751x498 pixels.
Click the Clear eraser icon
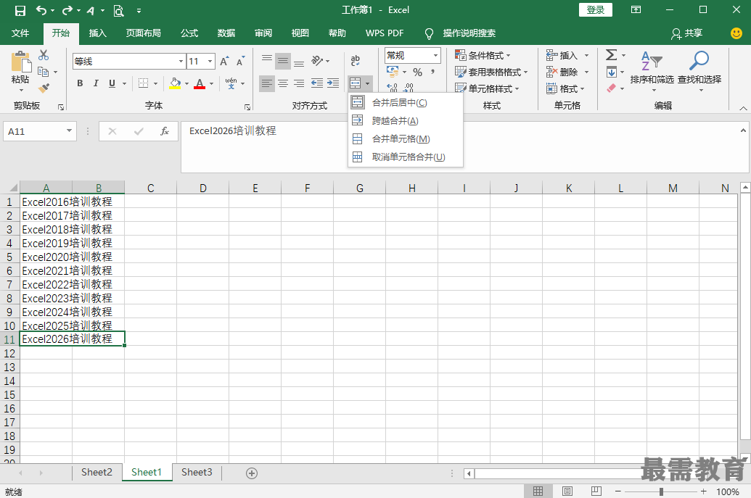[612, 88]
